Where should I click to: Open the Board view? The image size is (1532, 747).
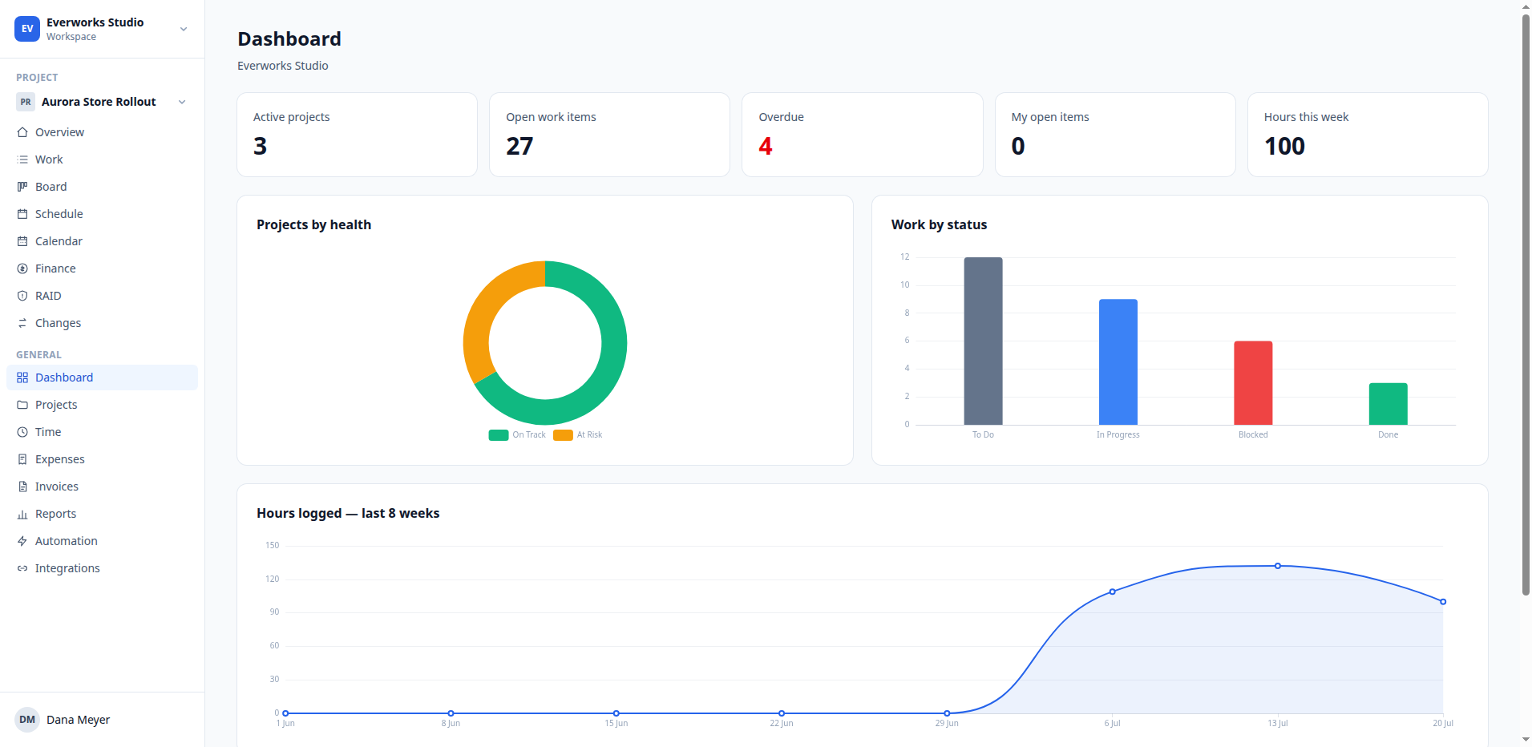pos(102,187)
